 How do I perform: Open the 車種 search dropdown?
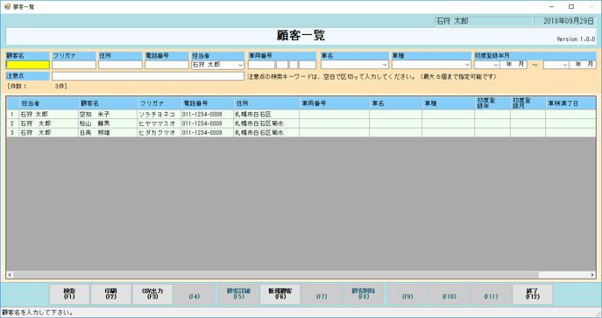(467, 65)
